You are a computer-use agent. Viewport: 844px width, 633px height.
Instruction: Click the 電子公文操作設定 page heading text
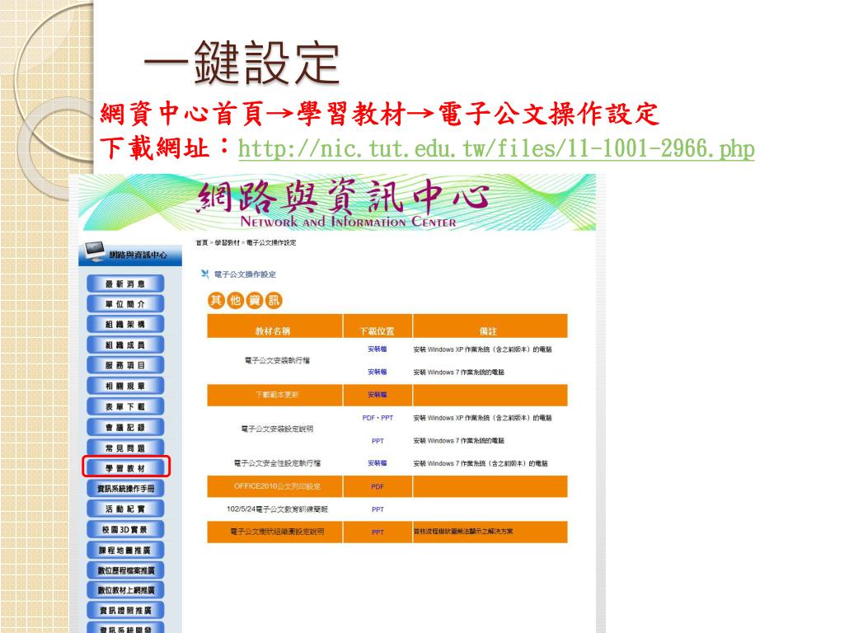click(245, 274)
